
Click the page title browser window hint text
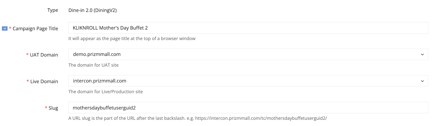(132, 39)
